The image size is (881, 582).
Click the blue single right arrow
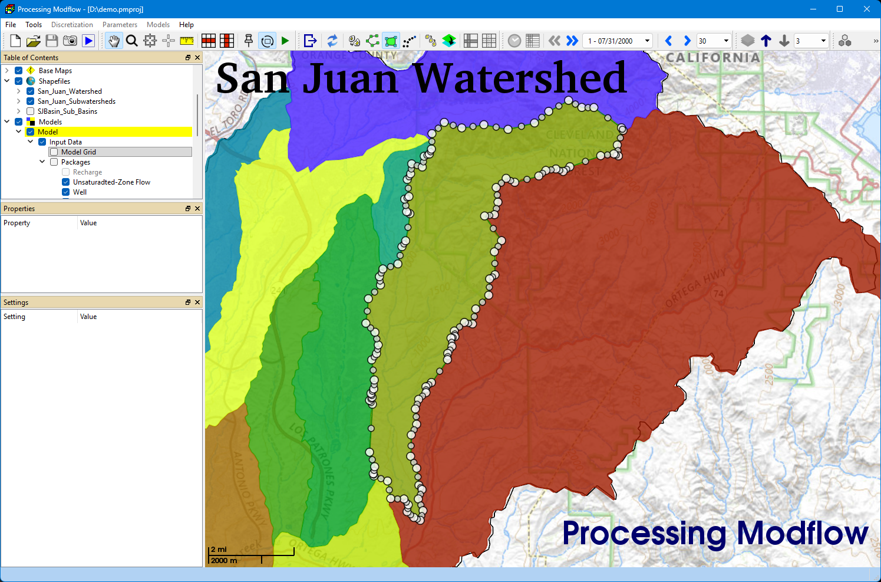pos(687,41)
